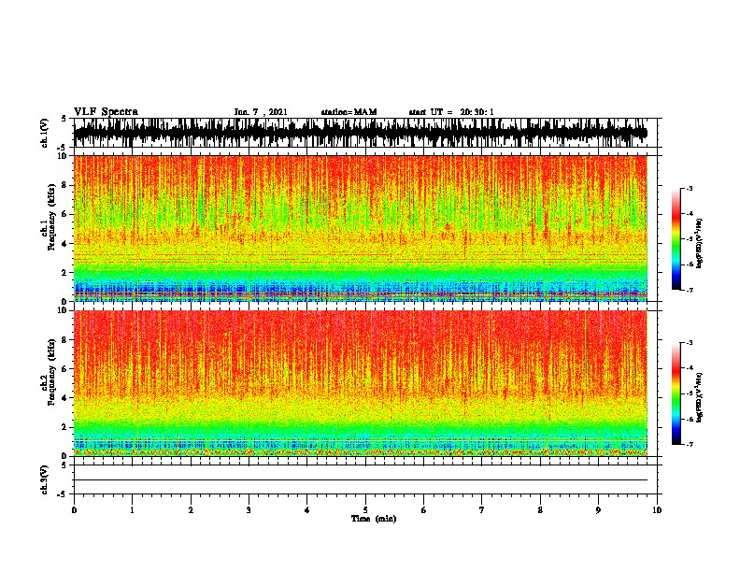Click the "-3" top value of ch.1 colorbar

690,189
